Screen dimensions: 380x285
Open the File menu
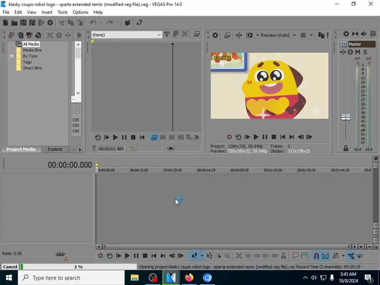point(6,12)
